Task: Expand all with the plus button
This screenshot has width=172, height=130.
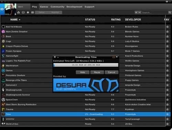Action: click(x=136, y=12)
